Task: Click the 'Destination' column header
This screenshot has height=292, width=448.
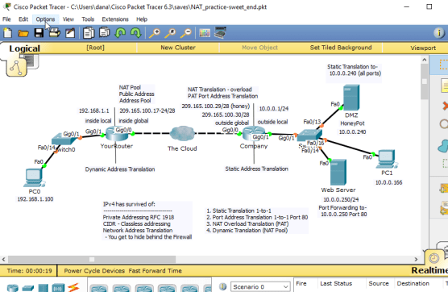Action: (x=413, y=283)
